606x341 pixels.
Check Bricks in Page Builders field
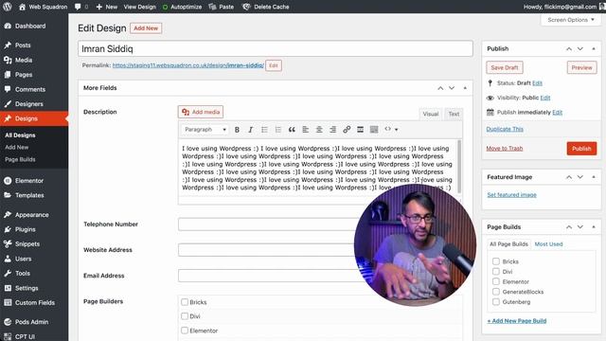(185, 302)
